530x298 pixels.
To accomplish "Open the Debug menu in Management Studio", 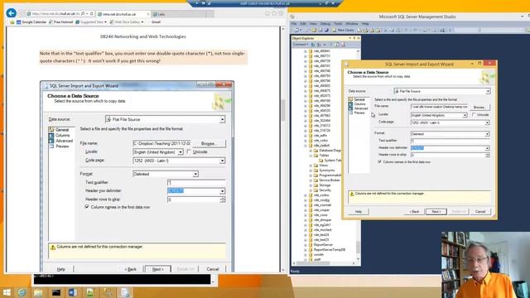I will pyautogui.click(x=325, y=24).
